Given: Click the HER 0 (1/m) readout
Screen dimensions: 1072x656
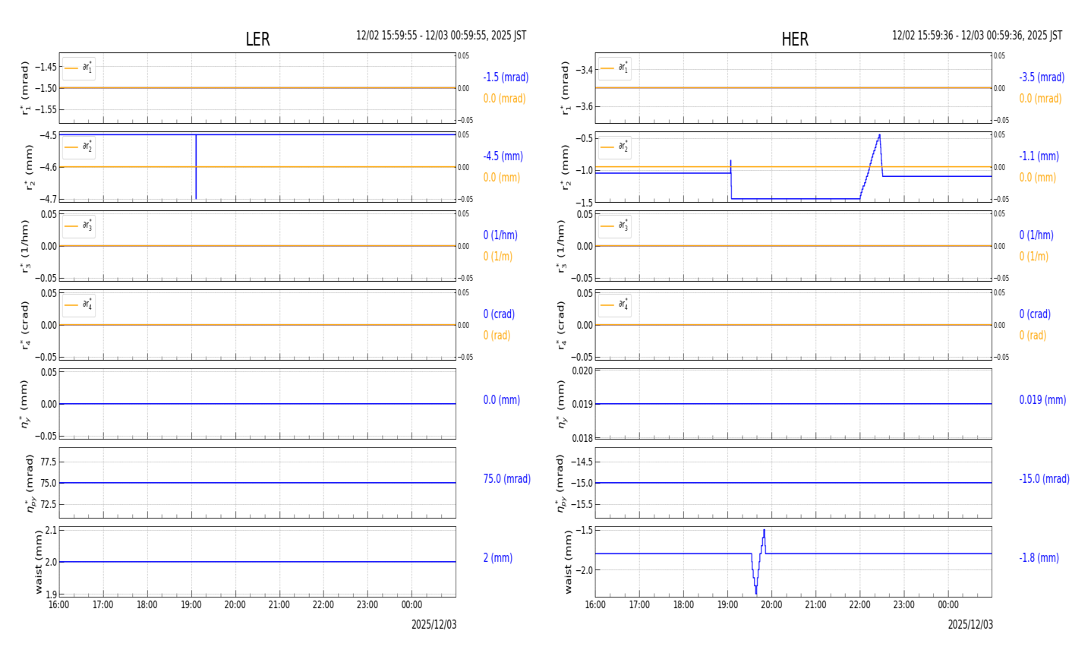Looking at the screenshot, I should (1036, 257).
